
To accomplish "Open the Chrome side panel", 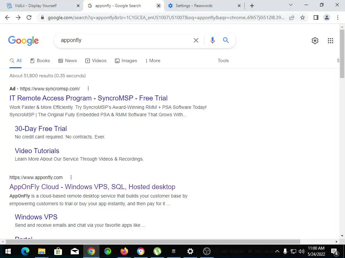I will pyautogui.click(x=316, y=17).
